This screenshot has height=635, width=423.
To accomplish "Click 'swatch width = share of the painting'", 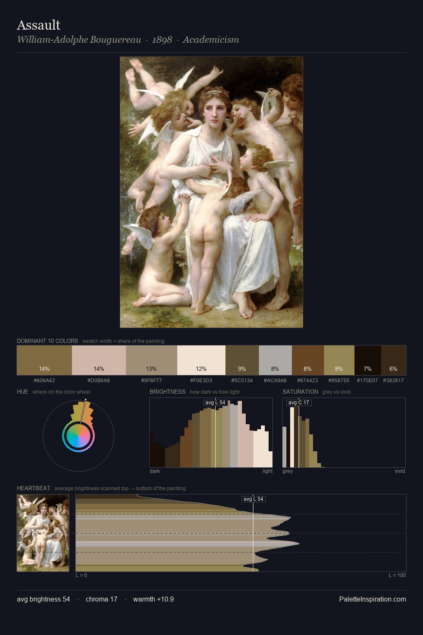I will [x=124, y=341].
